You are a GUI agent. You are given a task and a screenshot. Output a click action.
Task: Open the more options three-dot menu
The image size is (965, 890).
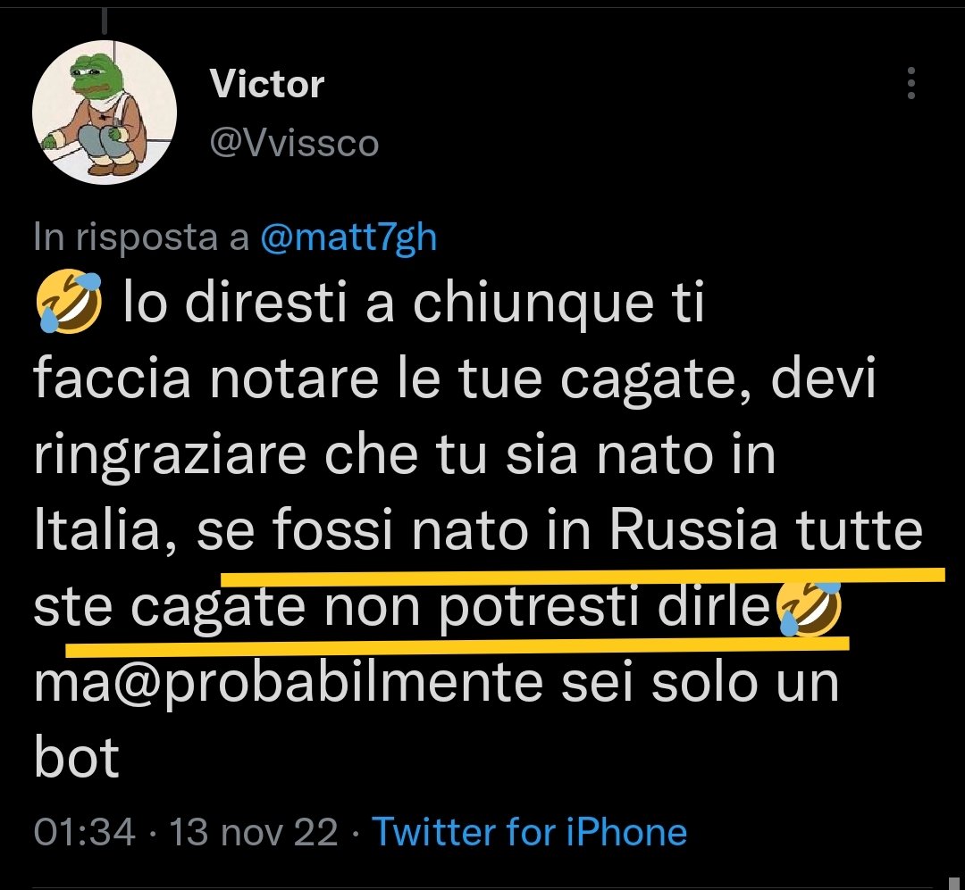coord(910,83)
